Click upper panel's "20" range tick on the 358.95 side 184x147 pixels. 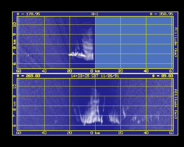[x=120, y=71]
